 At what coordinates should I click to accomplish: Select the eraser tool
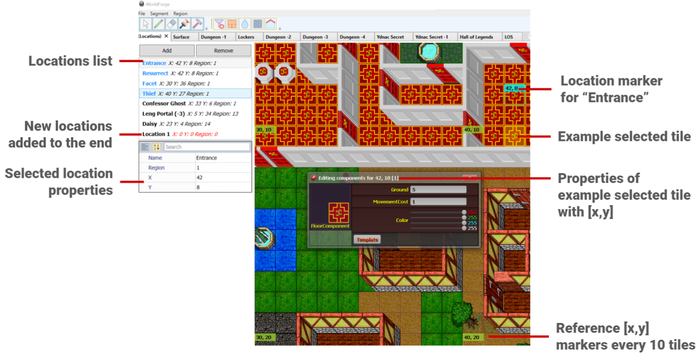coord(171,24)
